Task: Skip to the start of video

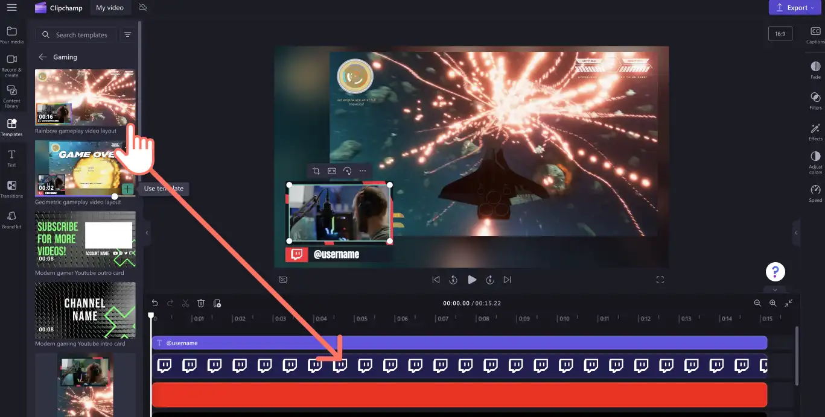Action: click(x=436, y=280)
